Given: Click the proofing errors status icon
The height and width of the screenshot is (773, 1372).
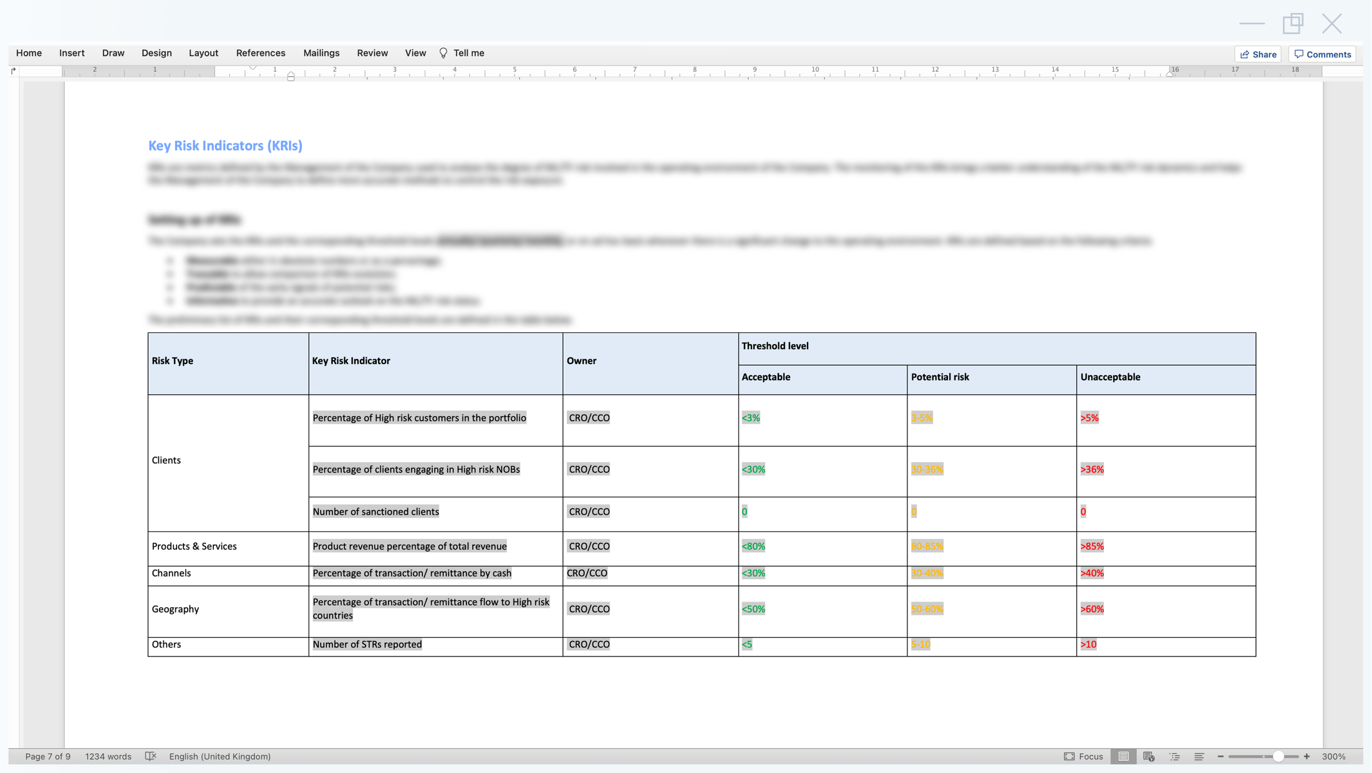Looking at the screenshot, I should coord(152,756).
